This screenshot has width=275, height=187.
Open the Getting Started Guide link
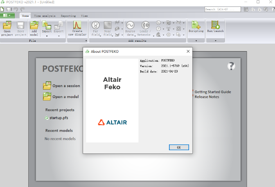tap(212, 92)
